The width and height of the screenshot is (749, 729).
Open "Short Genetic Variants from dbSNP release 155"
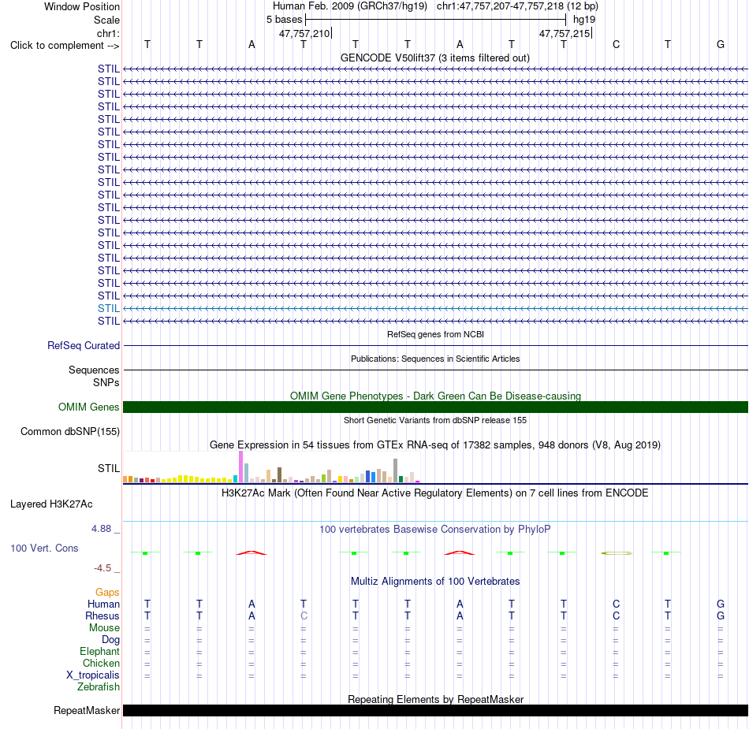tap(435, 420)
